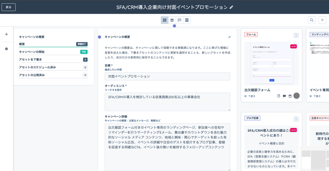Click the ランディングページ category tag
This screenshot has height=171, width=329.
(320, 35)
